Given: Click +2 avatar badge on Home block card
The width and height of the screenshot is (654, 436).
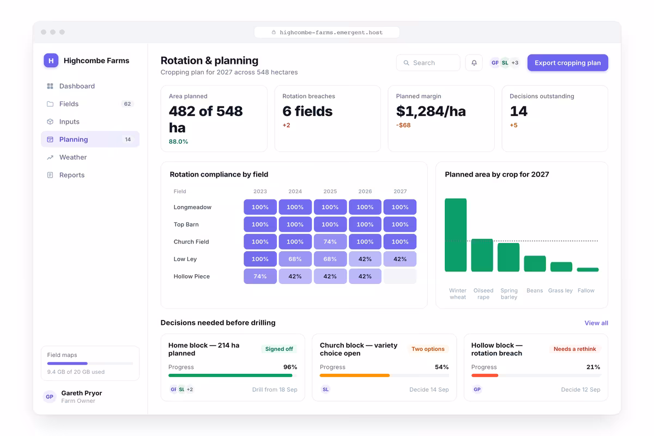Looking at the screenshot, I should [x=190, y=390].
